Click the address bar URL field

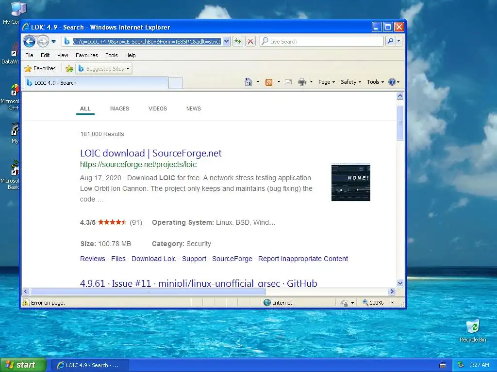coord(147,42)
